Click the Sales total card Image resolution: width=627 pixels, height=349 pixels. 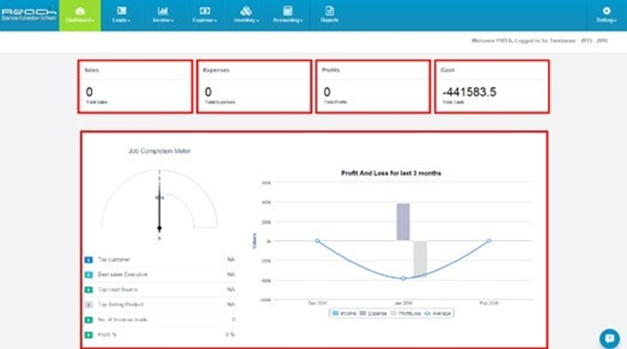tap(135, 86)
